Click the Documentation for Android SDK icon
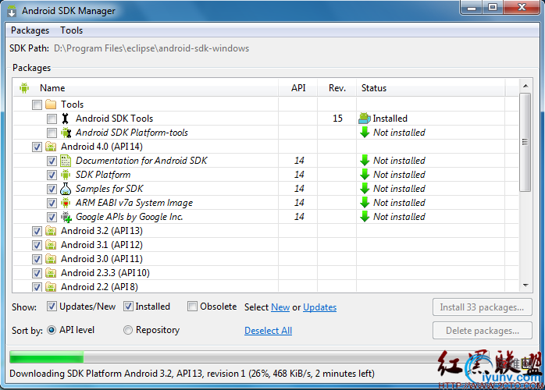 point(66,161)
